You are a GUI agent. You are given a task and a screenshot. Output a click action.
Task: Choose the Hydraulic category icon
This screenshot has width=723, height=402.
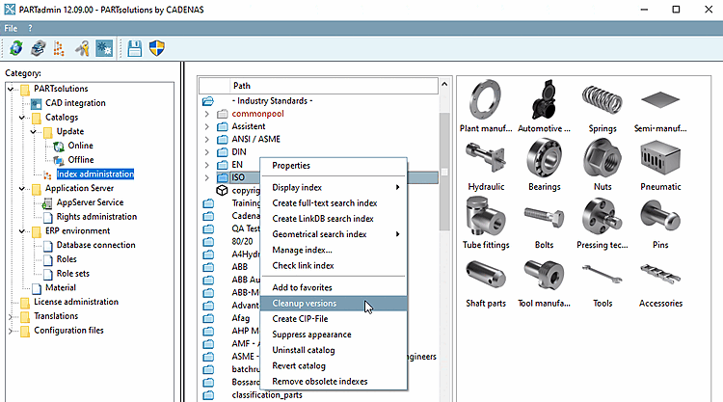click(x=484, y=156)
